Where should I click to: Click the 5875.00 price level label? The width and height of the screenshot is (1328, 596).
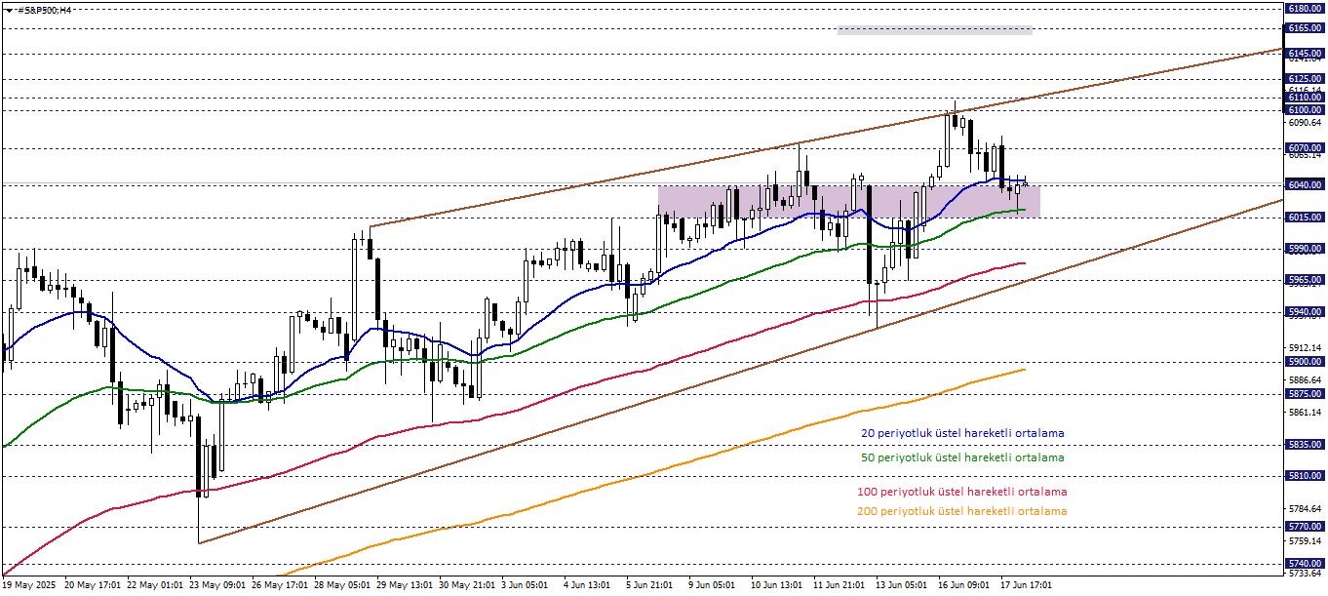[1305, 394]
